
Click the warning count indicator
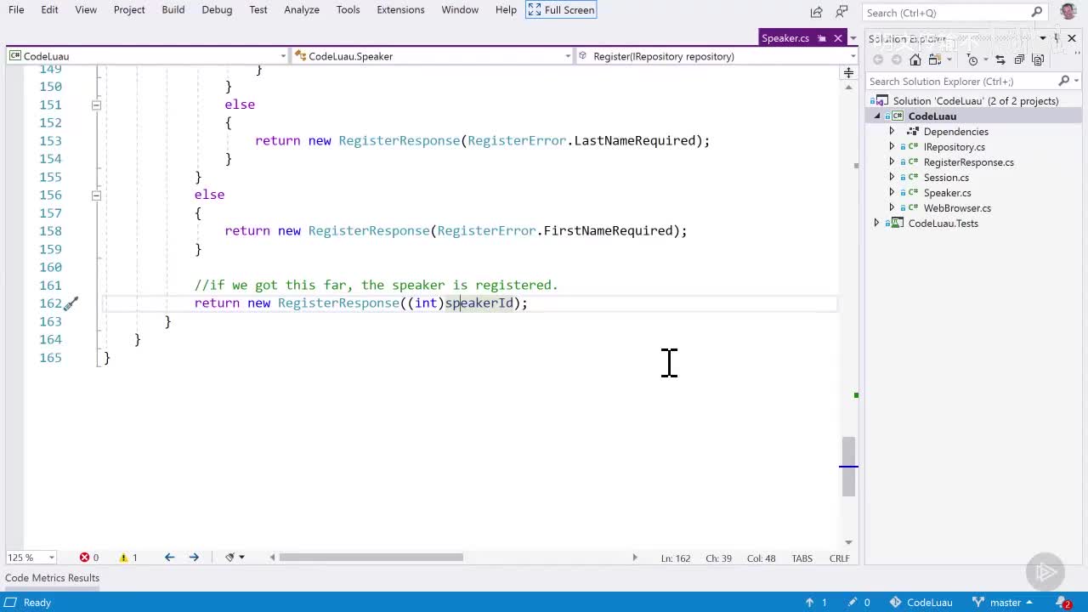[128, 558]
